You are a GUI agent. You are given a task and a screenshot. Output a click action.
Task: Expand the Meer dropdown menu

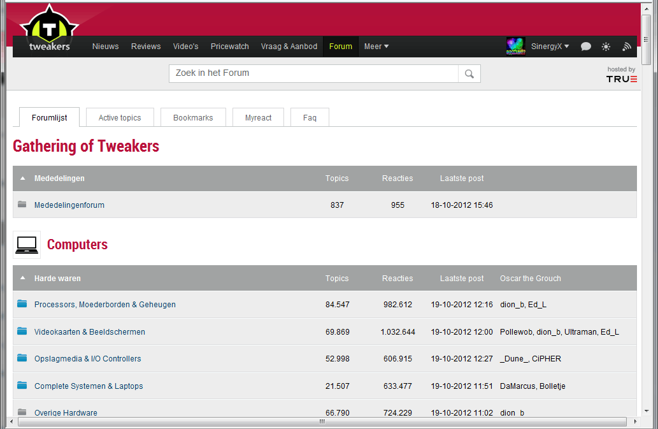[x=376, y=46]
